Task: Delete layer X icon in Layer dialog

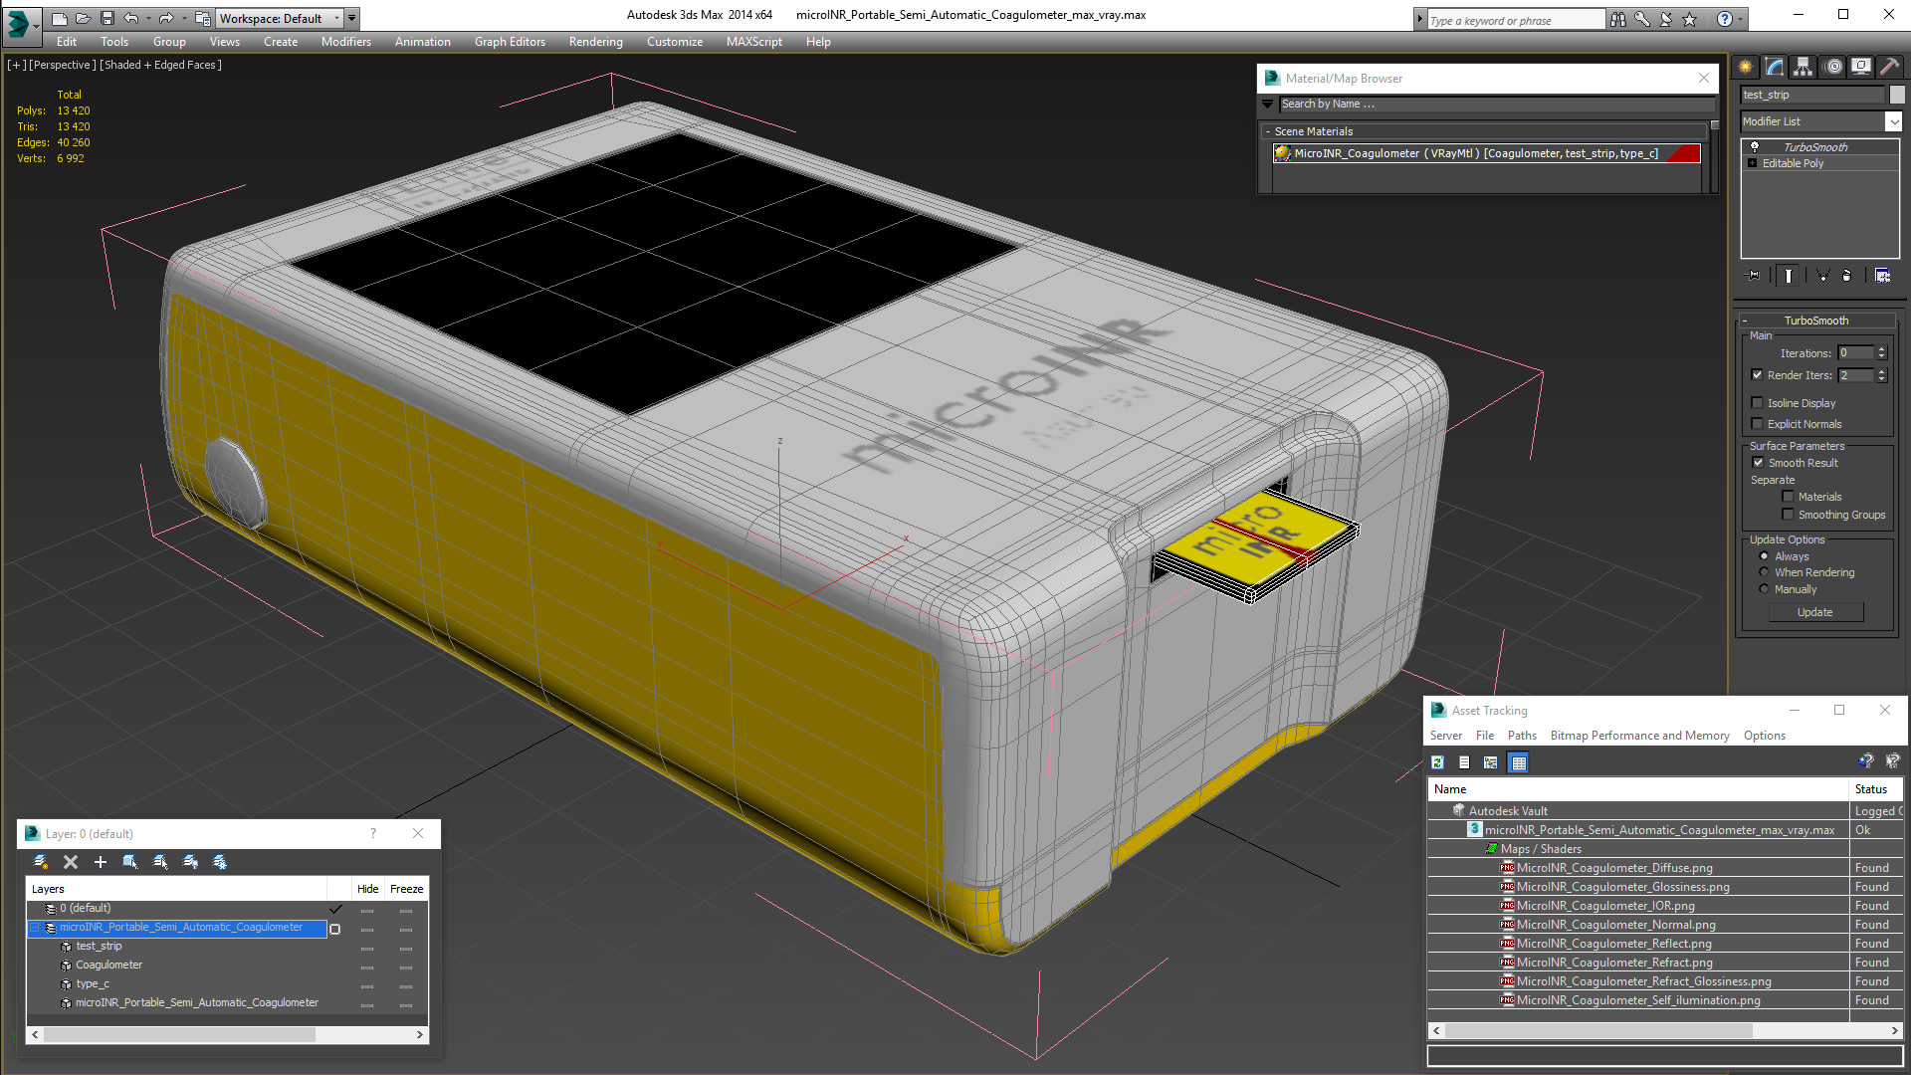Action: pyautogui.click(x=70, y=862)
